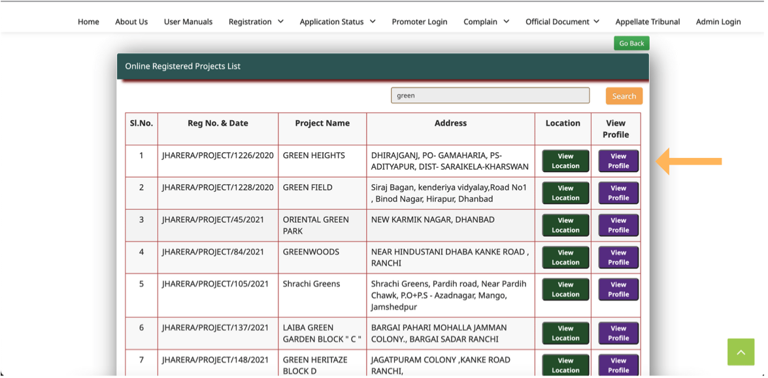
Task: Expand the Complain dropdown menu
Action: pos(486,22)
